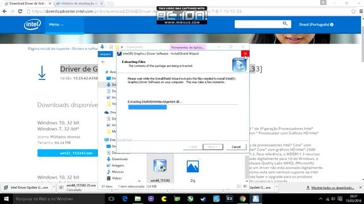Select Vídeos in Explorer navigation tree
364x204 pixels.
pyautogui.click(x=117, y=178)
